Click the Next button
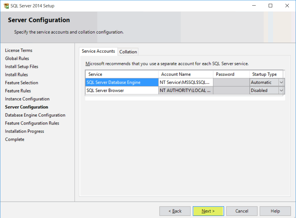Viewport: 296px width, 218px height. click(208, 211)
